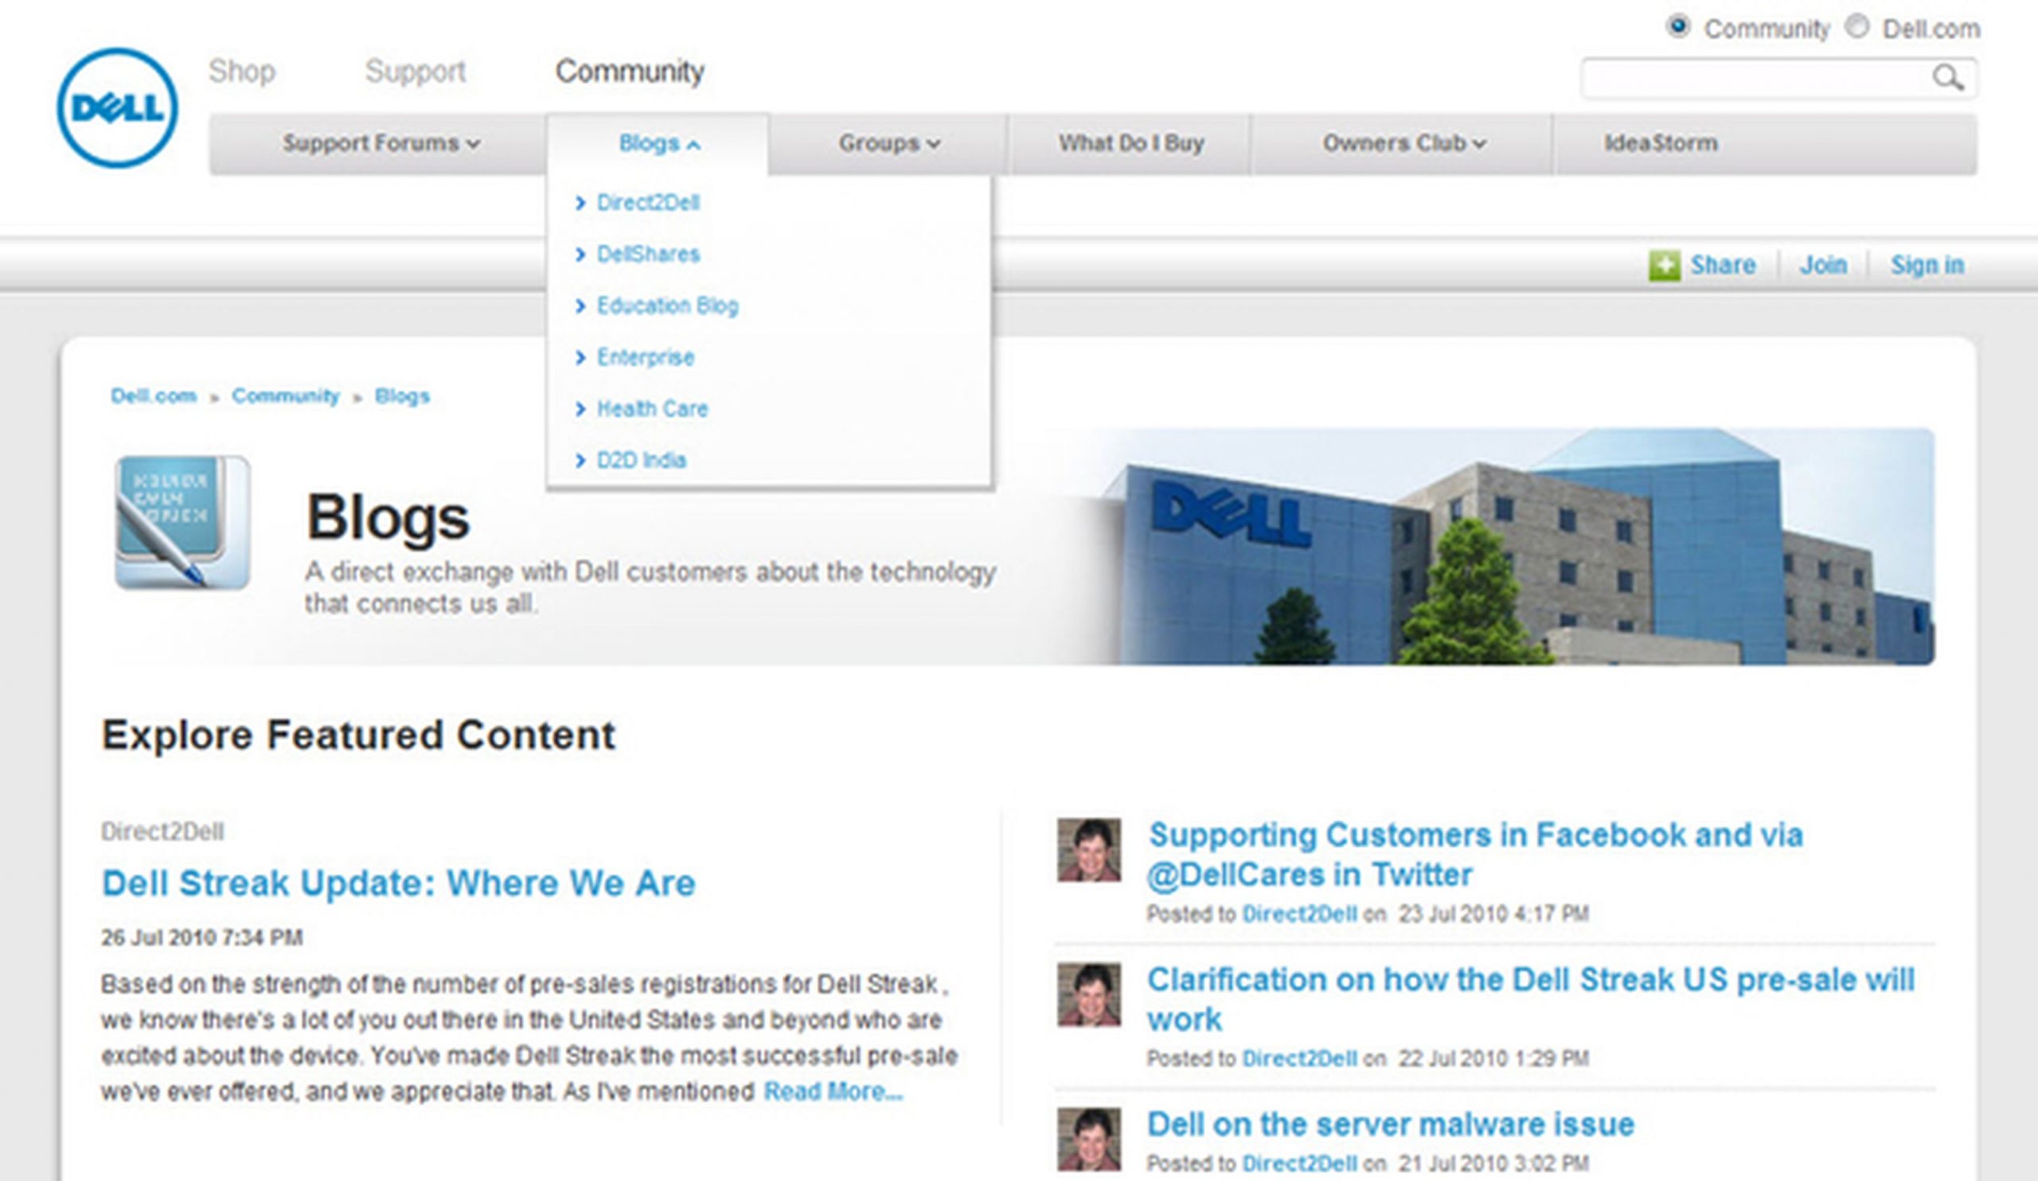Expand the Groups dropdown
The image size is (2038, 1181).
click(888, 144)
